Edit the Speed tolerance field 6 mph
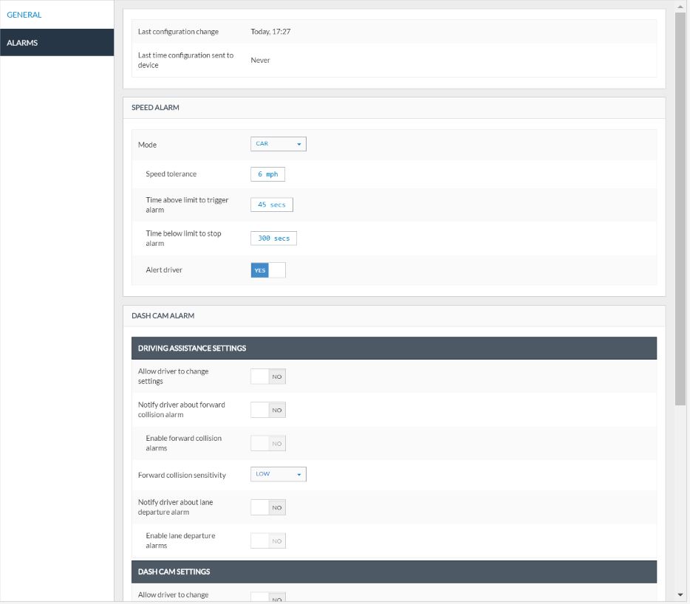 coord(267,174)
